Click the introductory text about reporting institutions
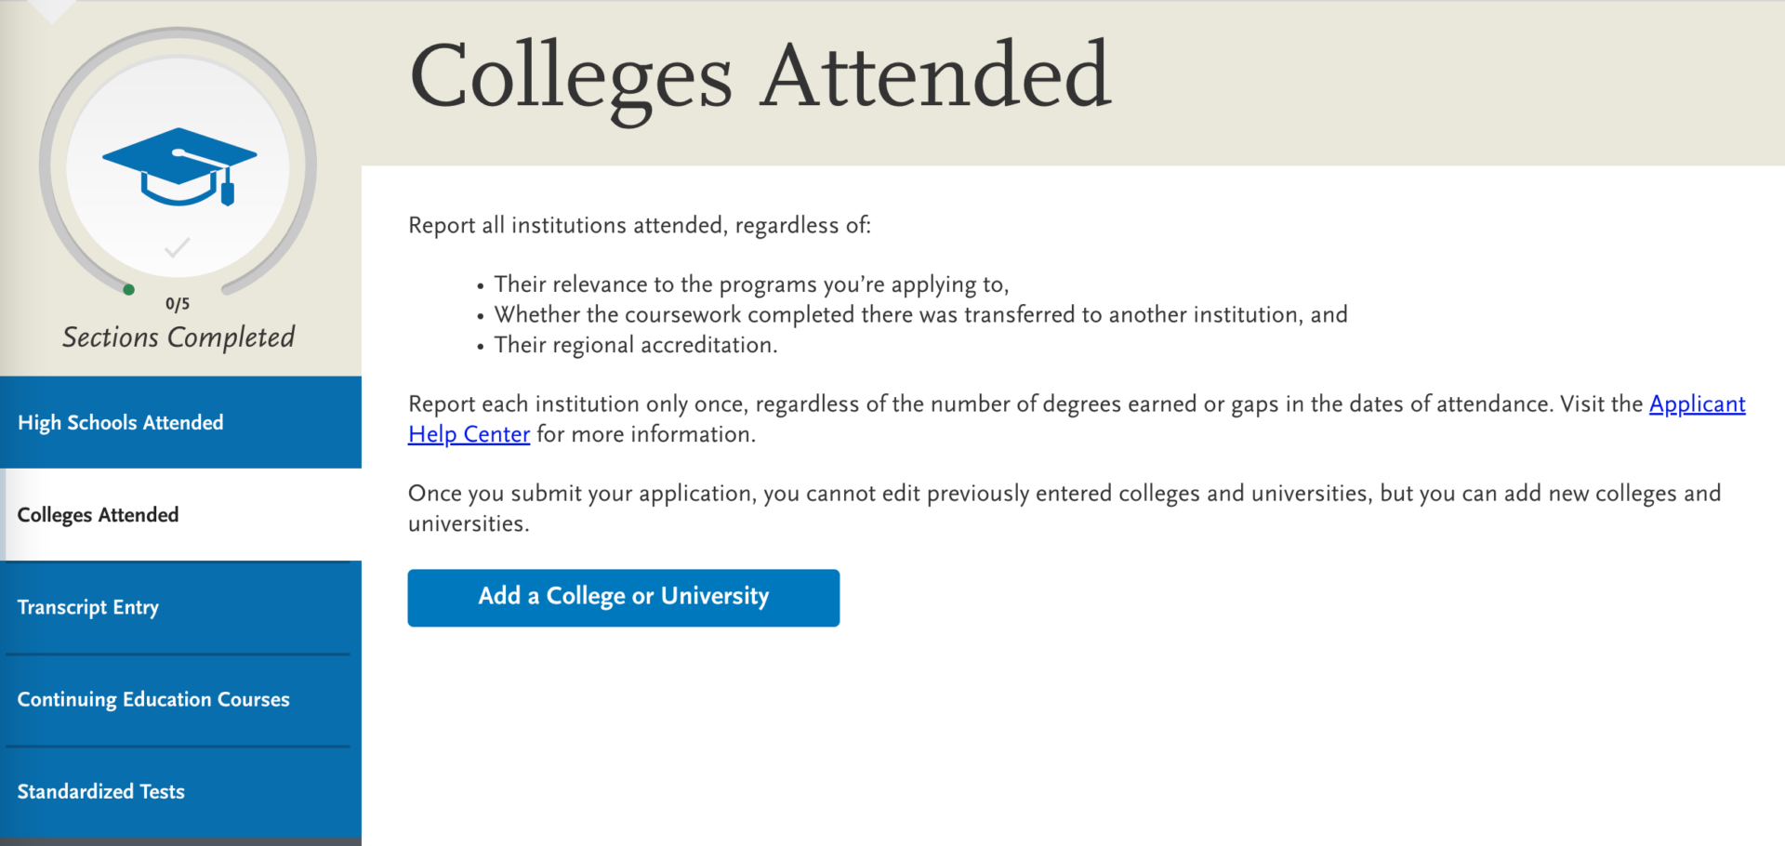Image resolution: width=1785 pixels, height=846 pixels. tap(640, 224)
